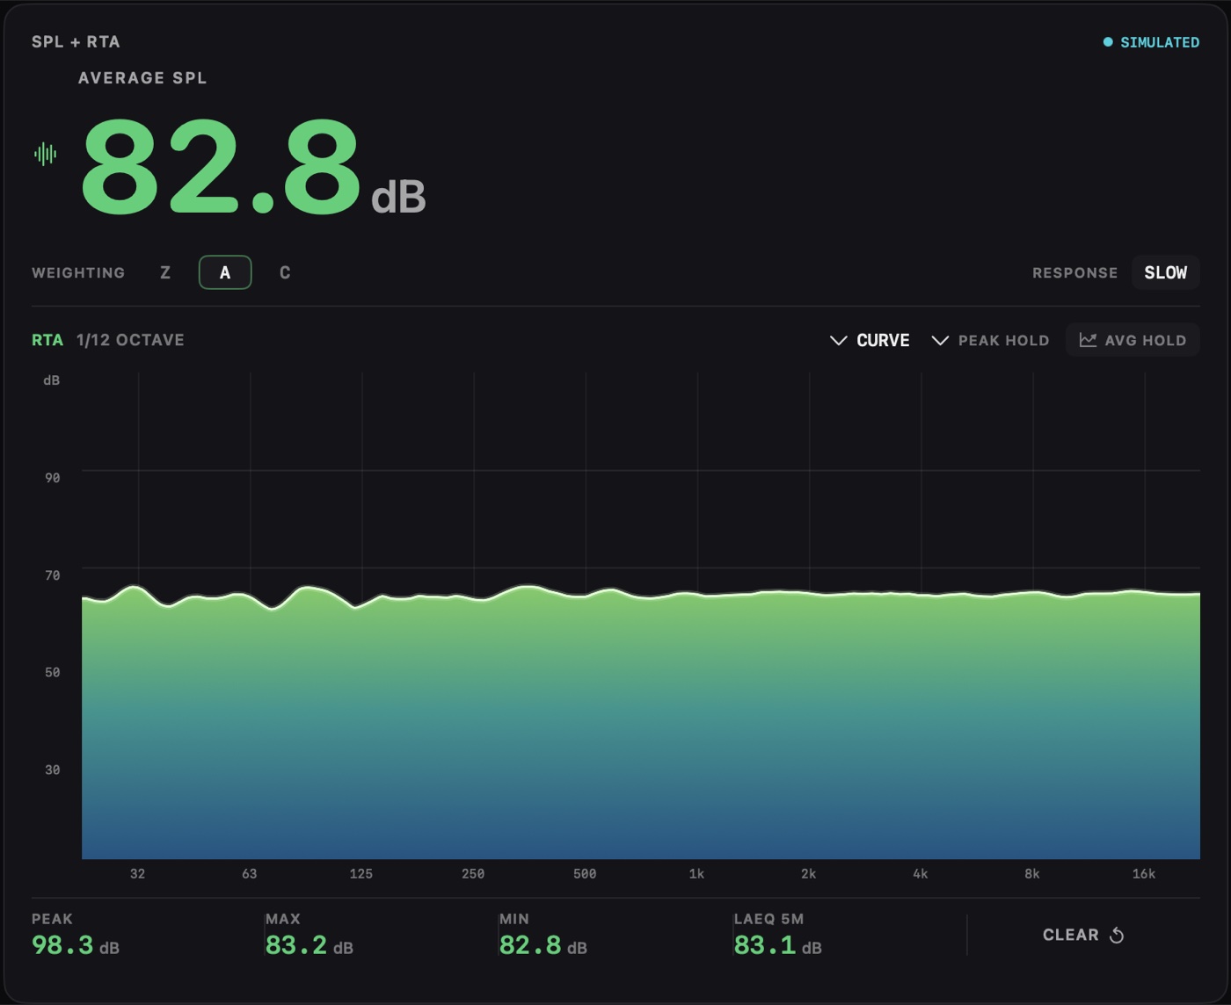Click the LAEQ 5M value 83.1 dB
The image size is (1231, 1005).
click(777, 945)
